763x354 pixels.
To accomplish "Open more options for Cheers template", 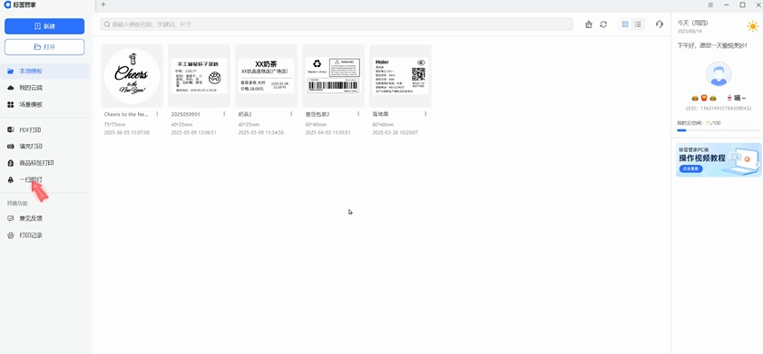I will point(157,114).
